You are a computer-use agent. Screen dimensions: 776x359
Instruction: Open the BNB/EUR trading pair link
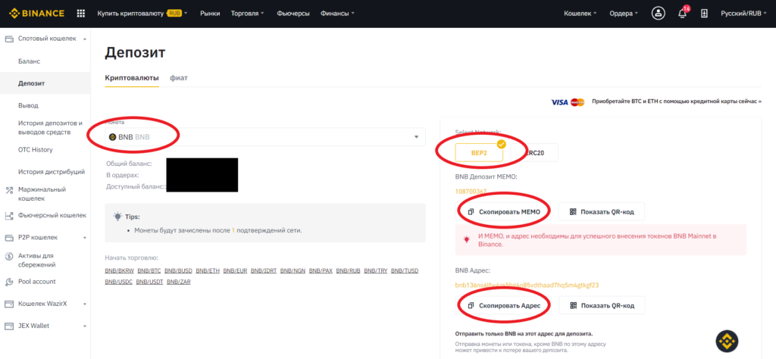point(235,271)
